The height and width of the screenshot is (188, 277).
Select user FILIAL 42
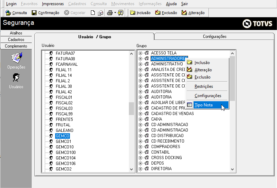coord(64,92)
